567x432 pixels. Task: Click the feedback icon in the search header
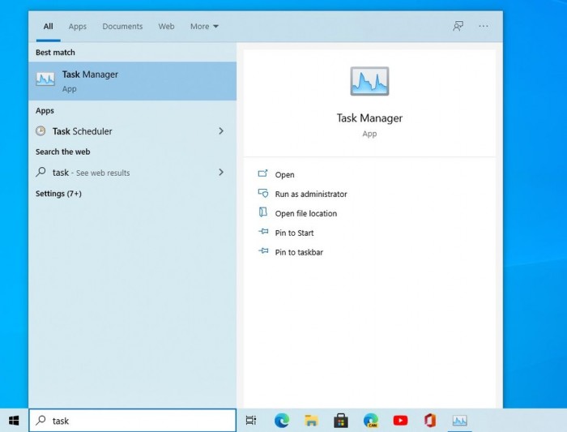458,26
